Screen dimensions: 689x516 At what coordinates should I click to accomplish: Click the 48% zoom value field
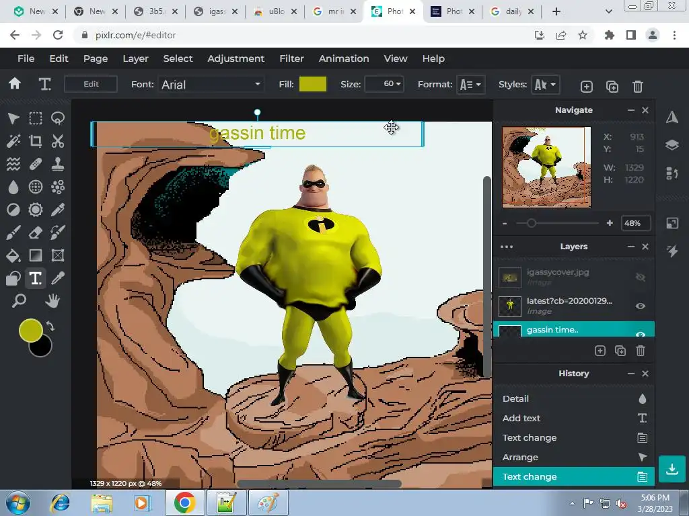[635, 223]
